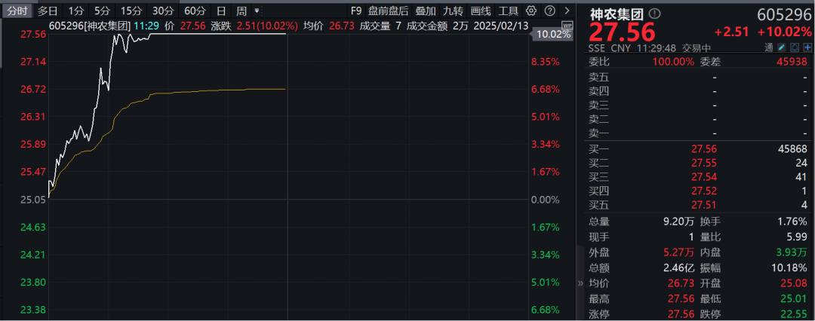Click the 开盘 25.08 value
The height and width of the screenshot is (321, 815).
pos(793,283)
